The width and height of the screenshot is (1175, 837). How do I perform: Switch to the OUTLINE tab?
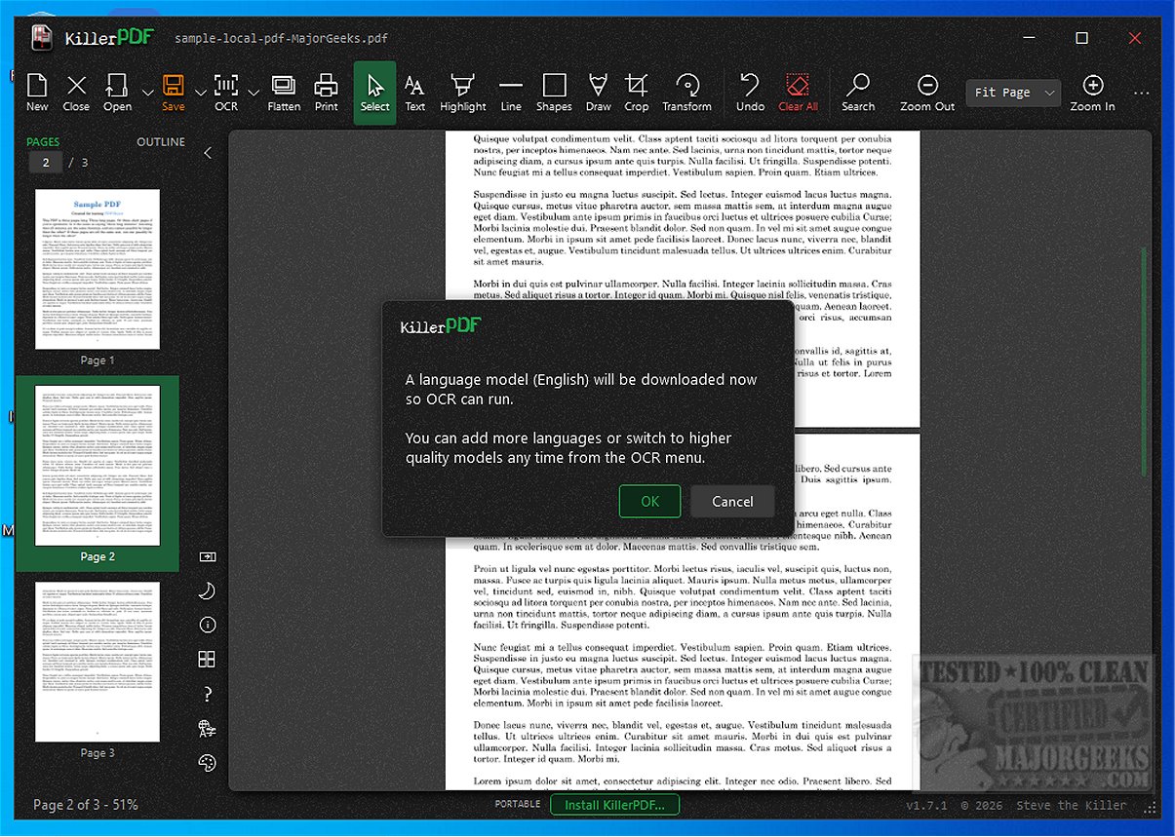click(161, 141)
